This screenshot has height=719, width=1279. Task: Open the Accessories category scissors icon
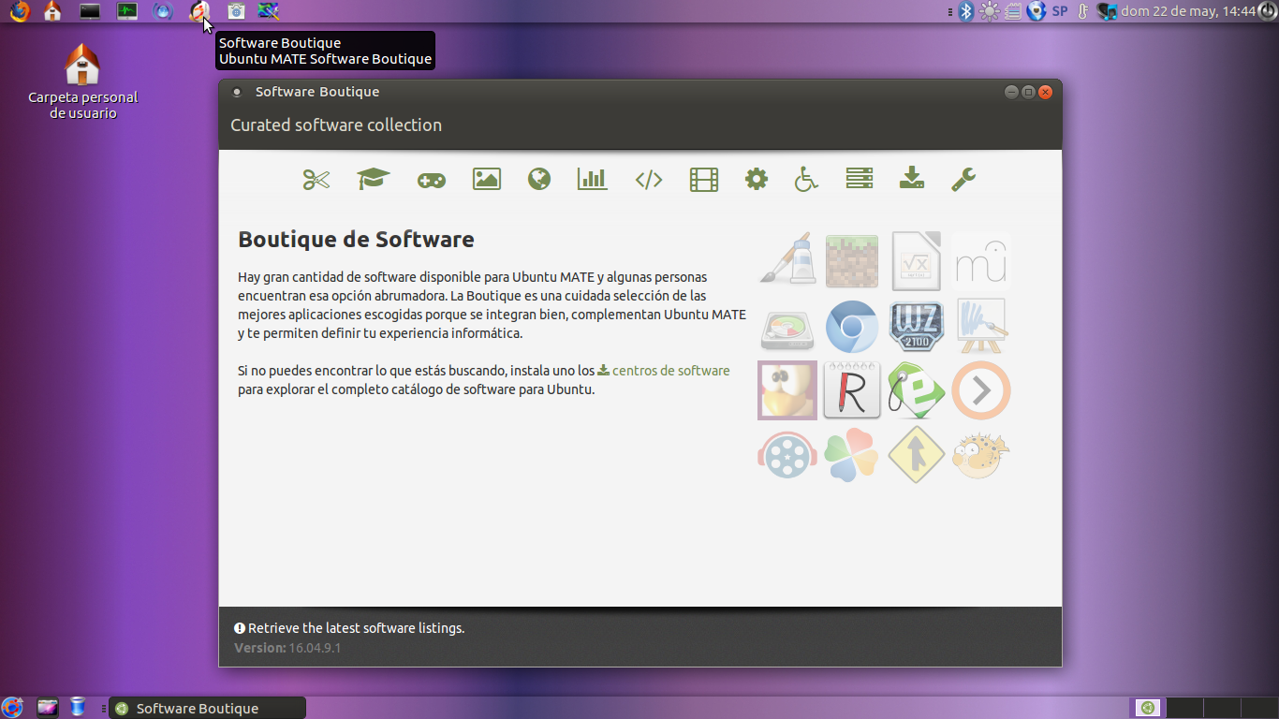tap(316, 179)
